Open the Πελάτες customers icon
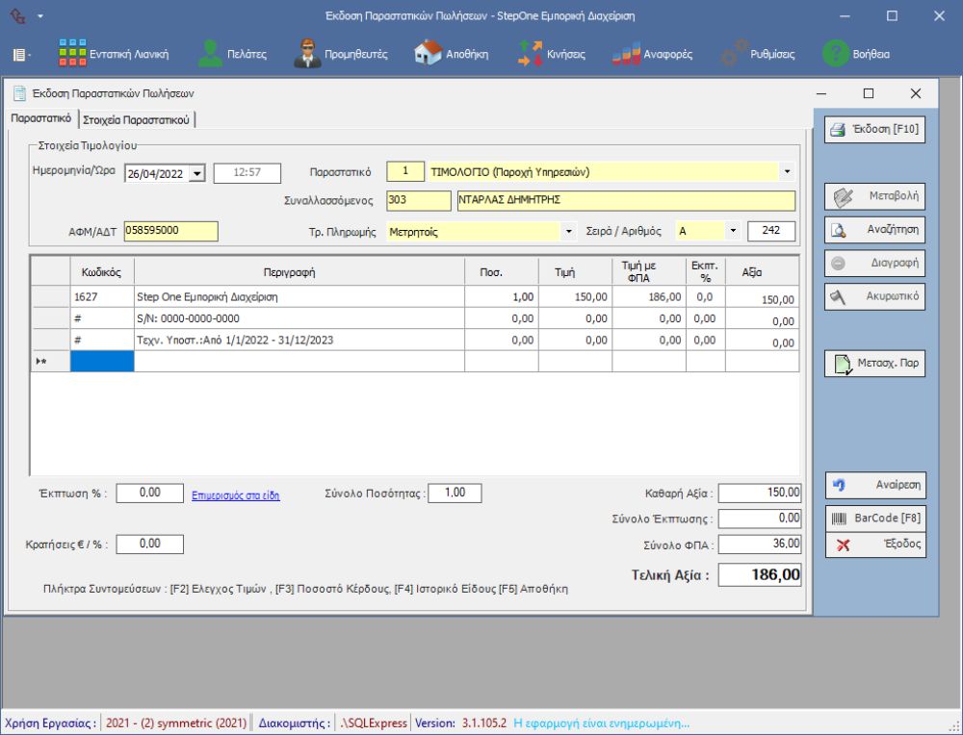963x735 pixels. (210, 54)
